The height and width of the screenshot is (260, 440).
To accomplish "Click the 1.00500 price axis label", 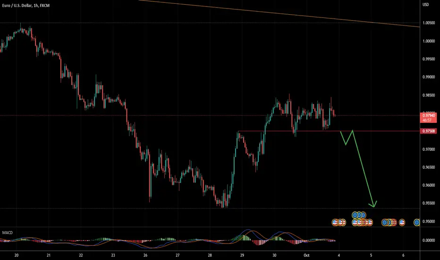I will pos(429,23).
